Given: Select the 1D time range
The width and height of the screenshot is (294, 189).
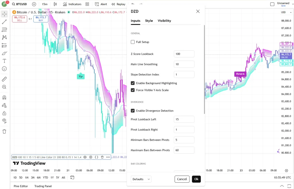Looking at the screenshot, I should point(15,178).
